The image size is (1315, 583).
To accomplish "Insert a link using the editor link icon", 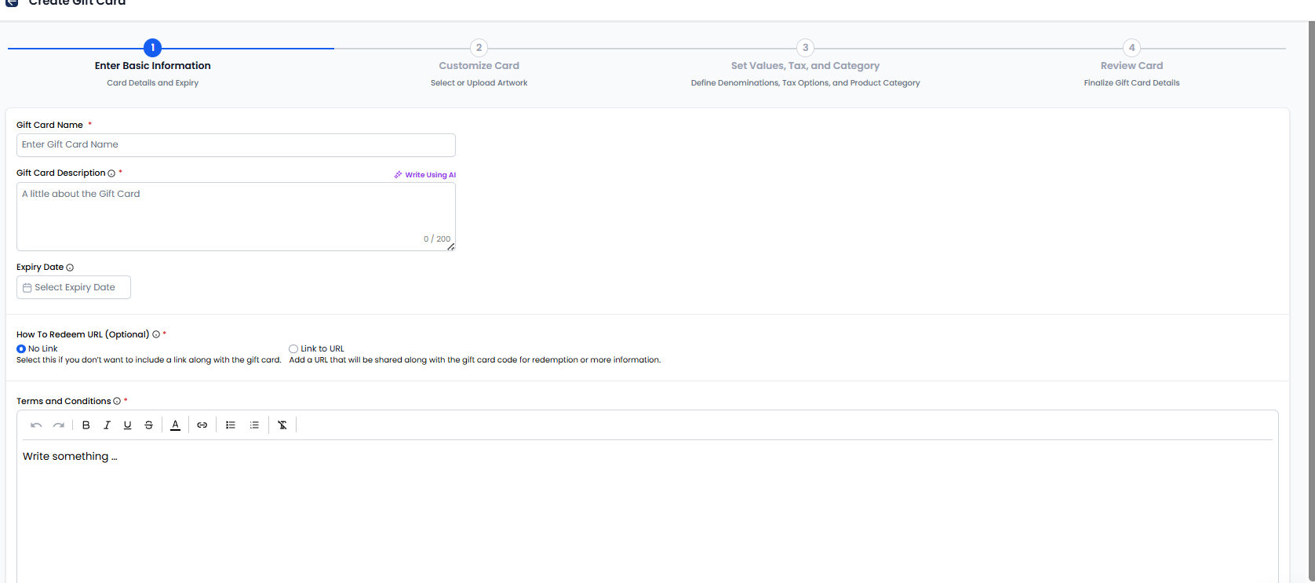I will [202, 425].
